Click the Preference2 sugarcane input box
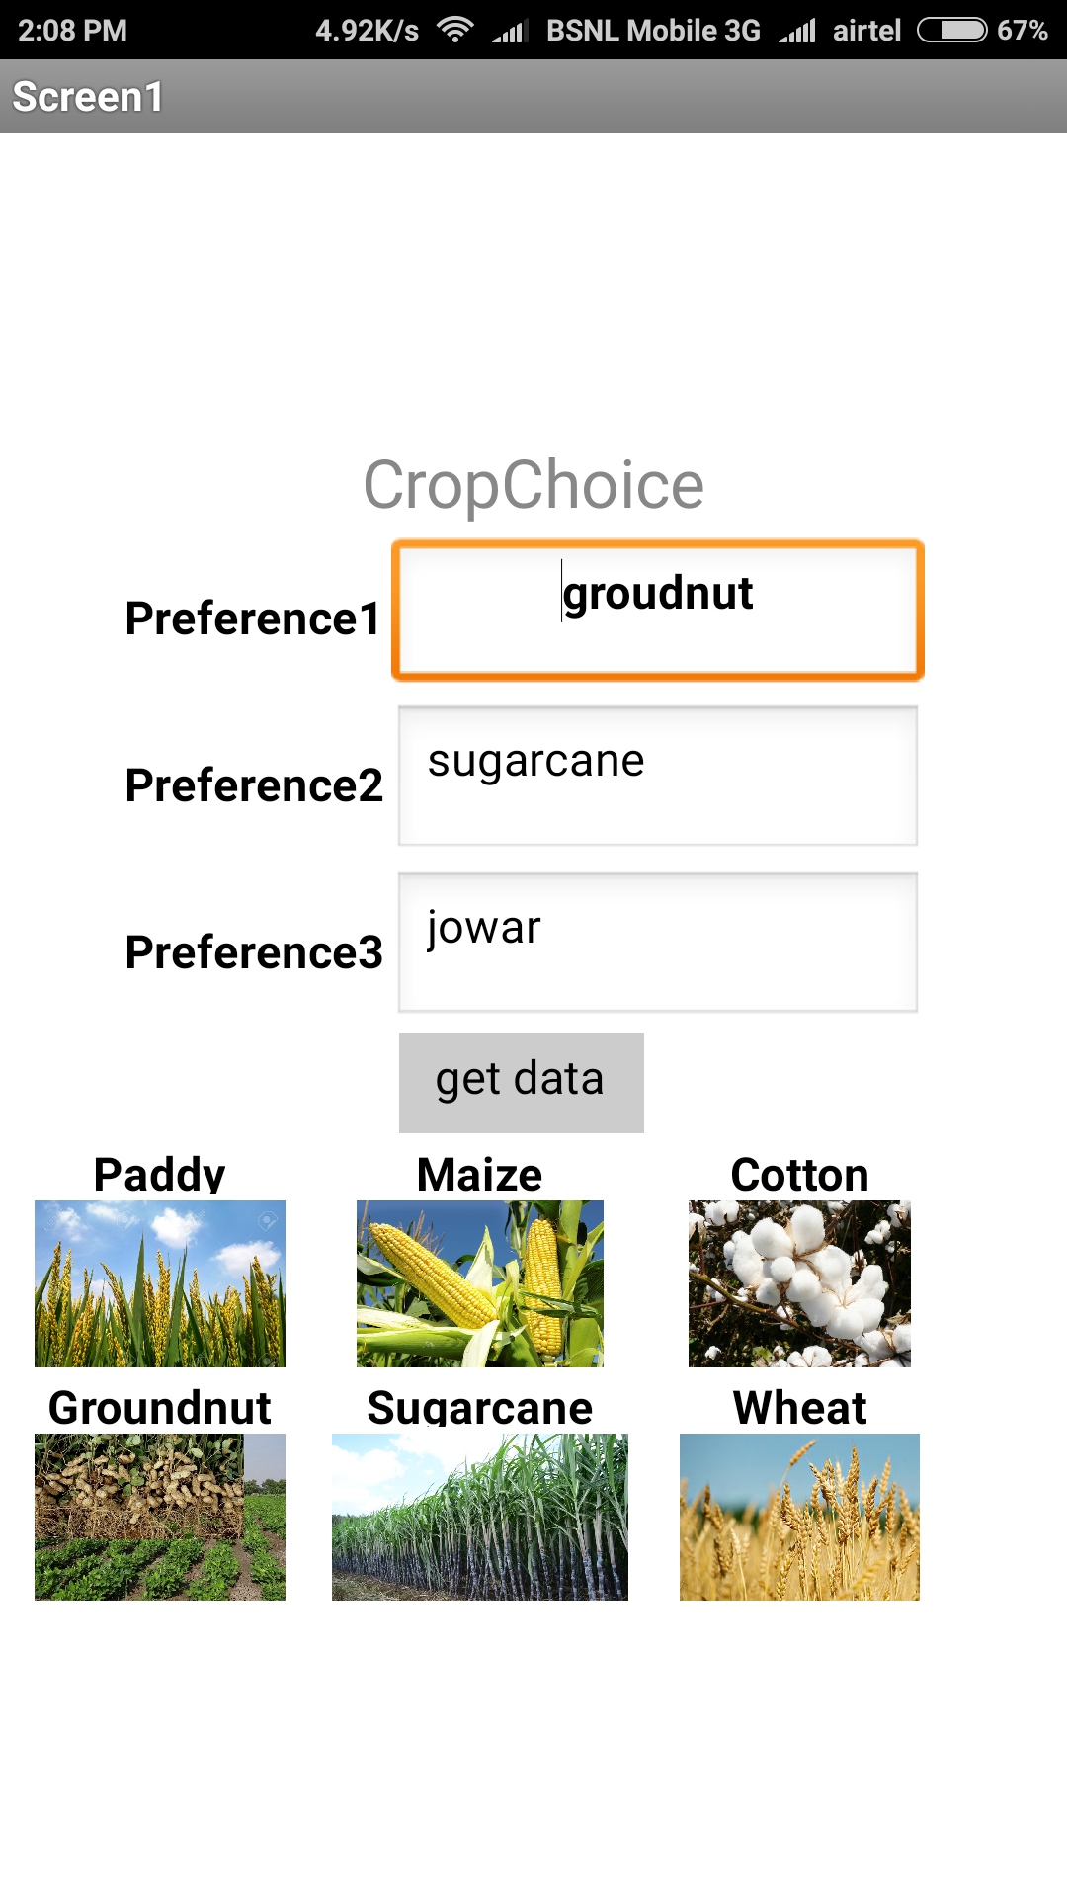 (x=658, y=776)
